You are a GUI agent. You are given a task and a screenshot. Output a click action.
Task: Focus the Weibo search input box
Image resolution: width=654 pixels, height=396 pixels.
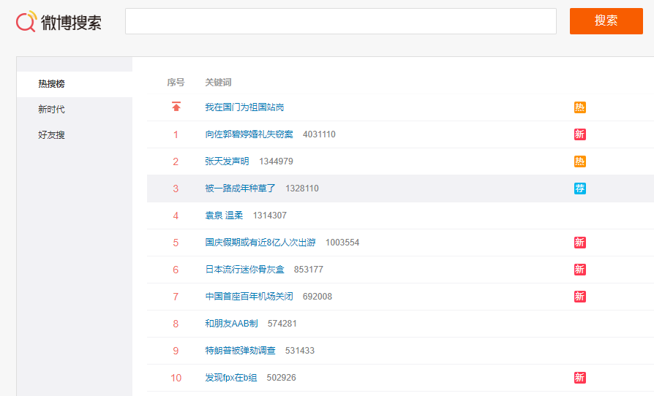(341, 21)
